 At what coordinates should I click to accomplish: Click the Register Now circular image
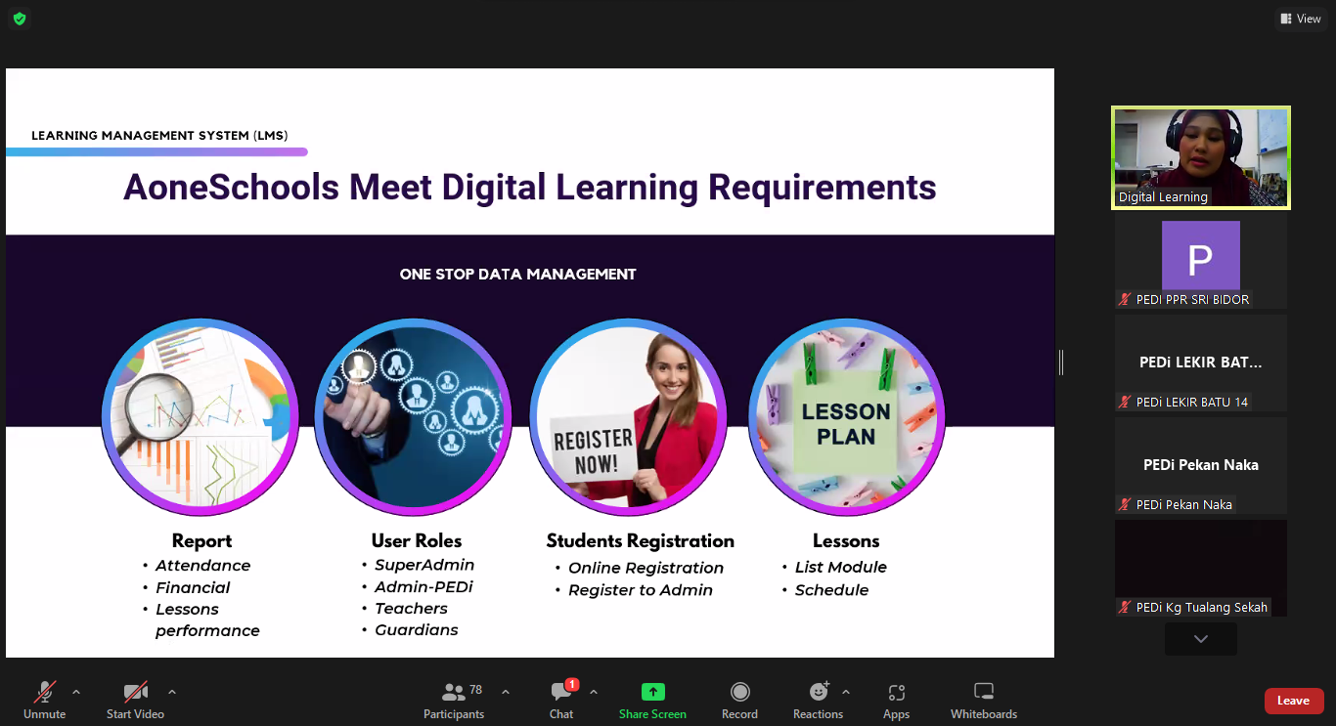630,417
